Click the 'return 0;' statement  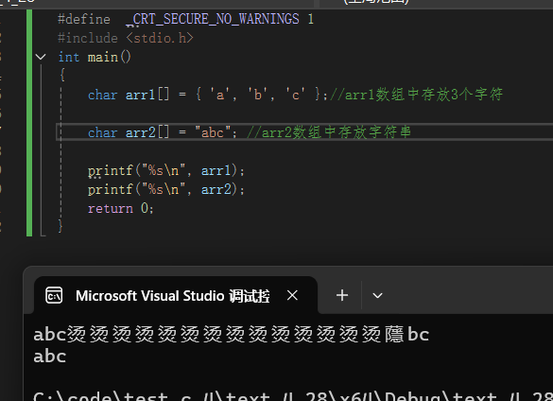121,208
